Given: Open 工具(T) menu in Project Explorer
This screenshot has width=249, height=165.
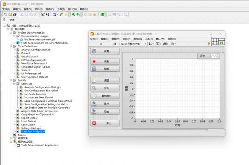Looking at the screenshot, I should tap(61, 9).
